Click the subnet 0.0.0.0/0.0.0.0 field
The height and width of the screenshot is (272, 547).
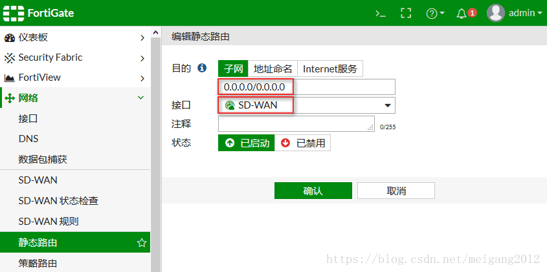307,87
